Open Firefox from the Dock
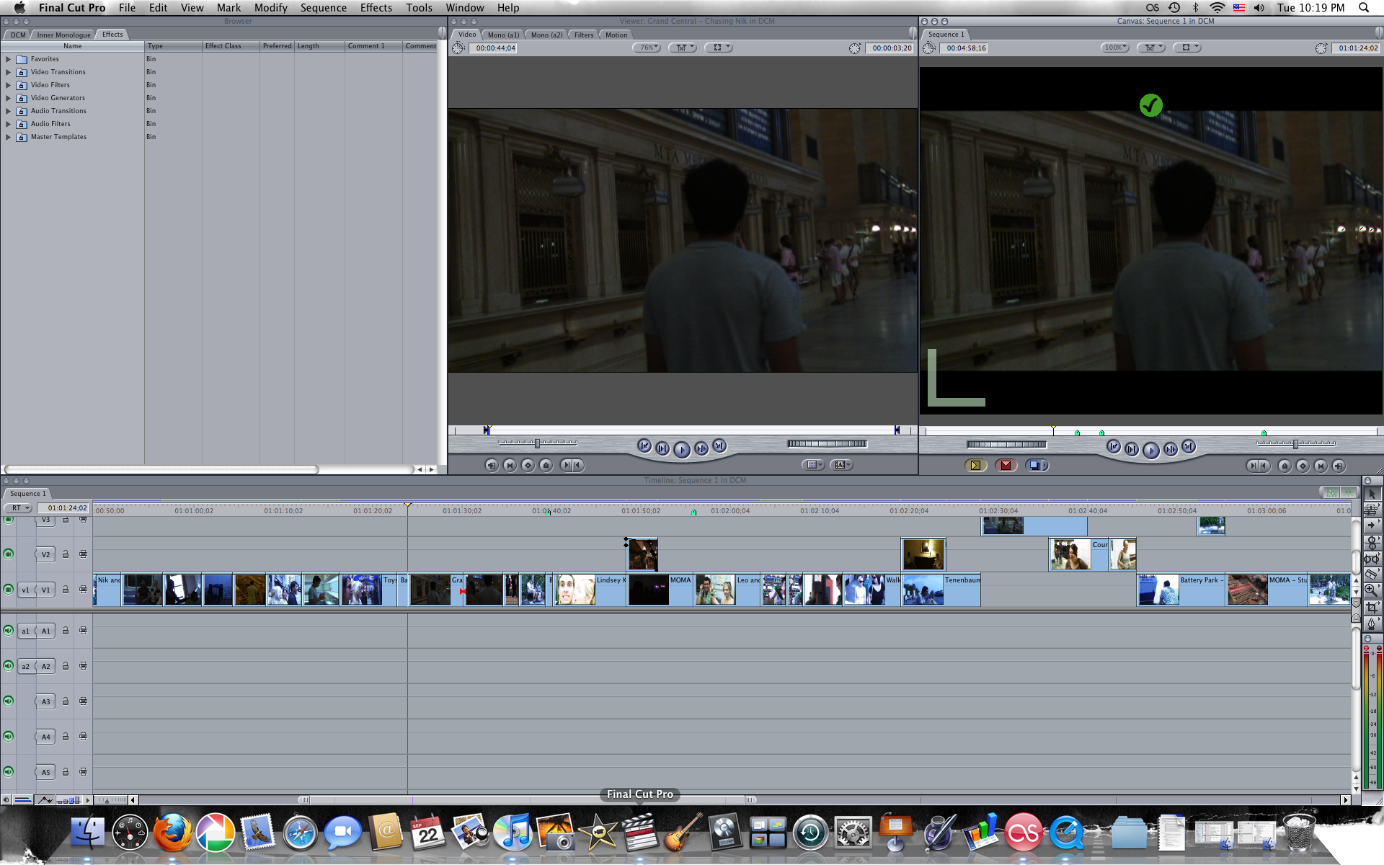The height and width of the screenshot is (865, 1384). [x=172, y=833]
